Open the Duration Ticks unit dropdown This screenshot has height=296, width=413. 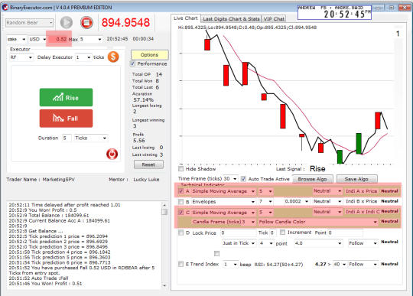91,138
